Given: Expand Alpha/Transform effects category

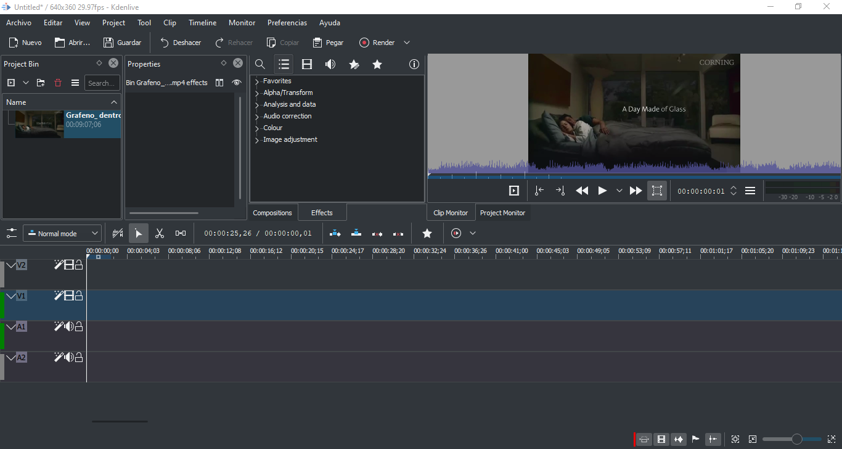Looking at the screenshot, I should pyautogui.click(x=257, y=93).
